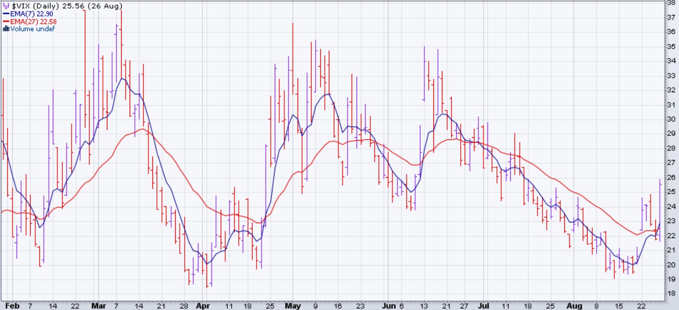Click the Jul label on date axis
The width and height of the screenshot is (679, 310).
pyautogui.click(x=483, y=306)
